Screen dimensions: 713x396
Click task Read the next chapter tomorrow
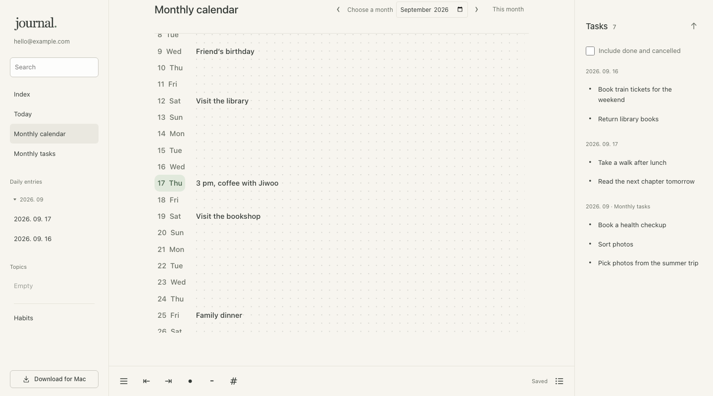[646, 181]
